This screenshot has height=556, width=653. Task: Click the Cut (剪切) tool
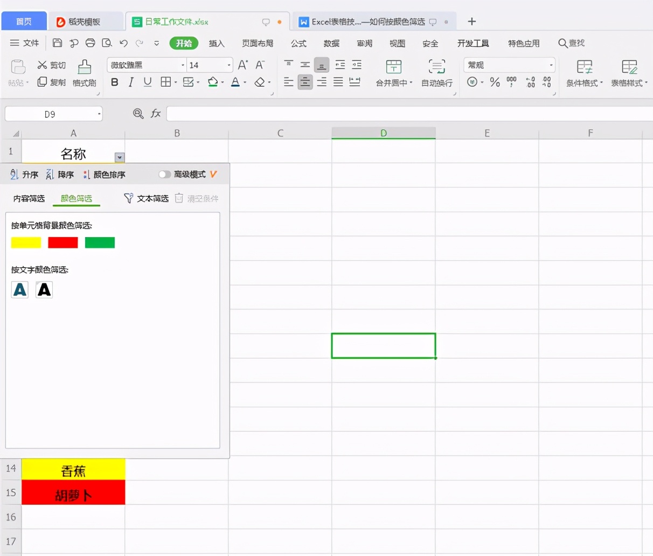click(51, 65)
